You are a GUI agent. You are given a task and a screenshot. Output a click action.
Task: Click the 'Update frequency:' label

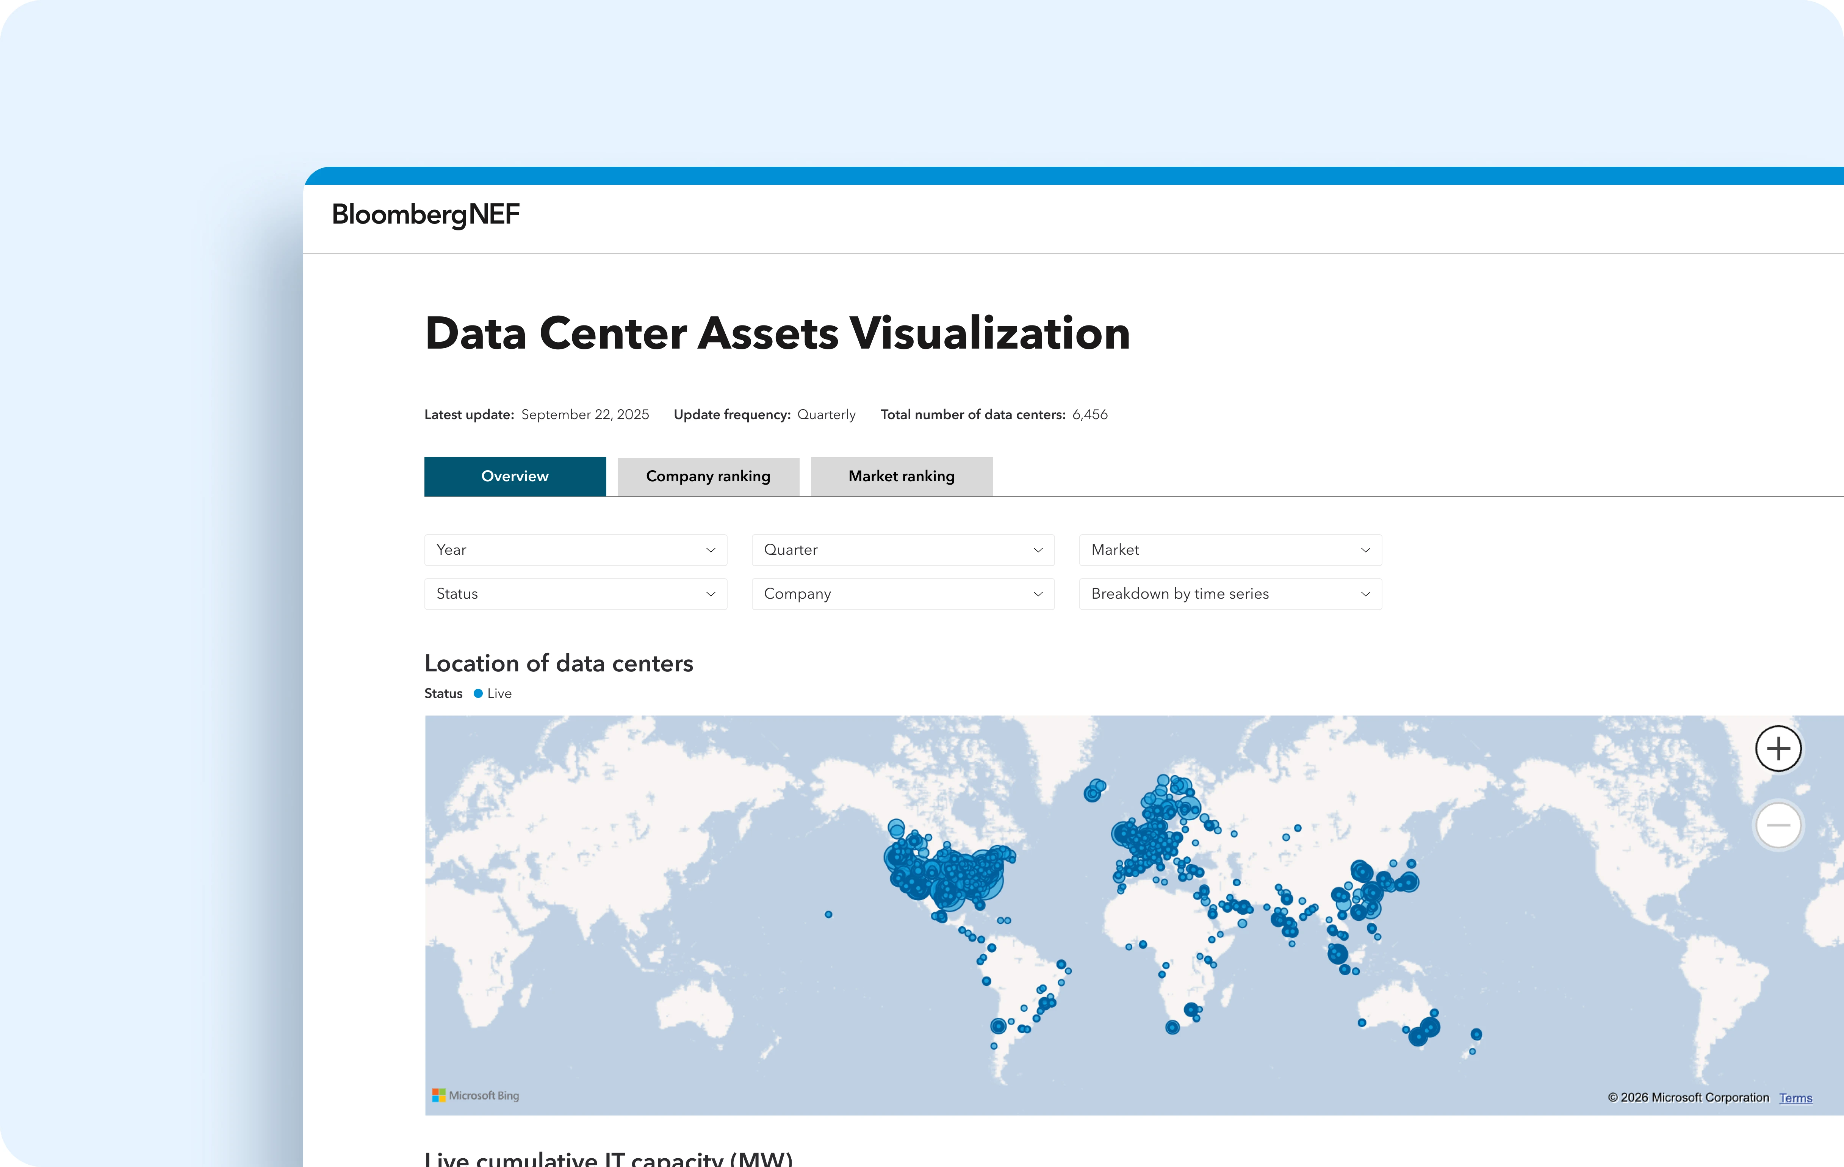(732, 414)
